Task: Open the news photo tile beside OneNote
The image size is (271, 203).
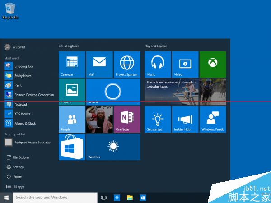Action: (99, 120)
